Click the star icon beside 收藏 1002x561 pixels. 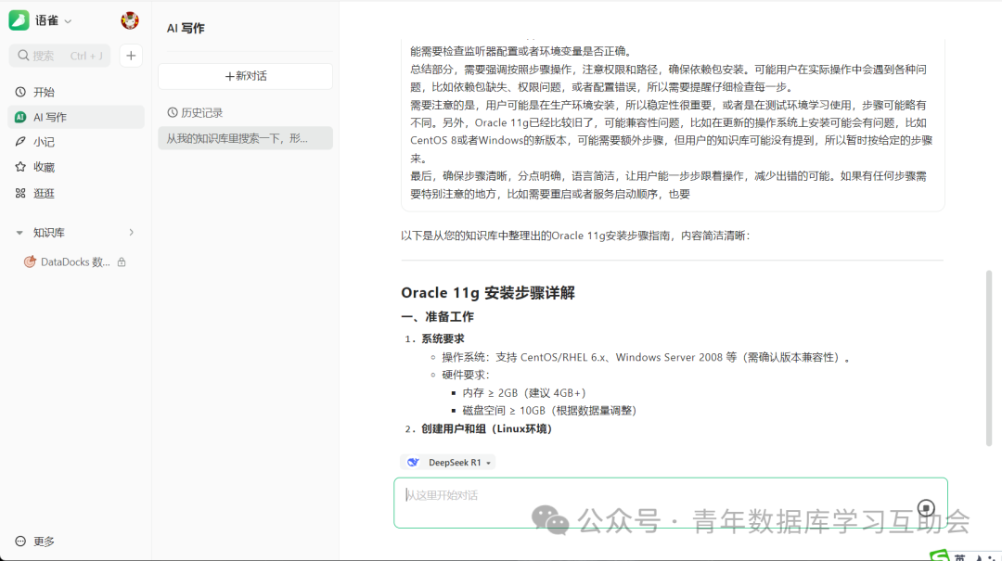pyautogui.click(x=20, y=167)
